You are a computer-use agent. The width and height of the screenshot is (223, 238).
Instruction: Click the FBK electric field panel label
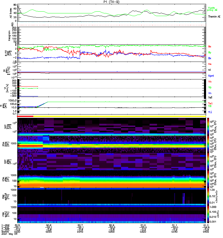click(x=6, y=197)
